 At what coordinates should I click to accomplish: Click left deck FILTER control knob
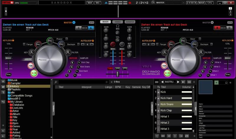(68, 53)
